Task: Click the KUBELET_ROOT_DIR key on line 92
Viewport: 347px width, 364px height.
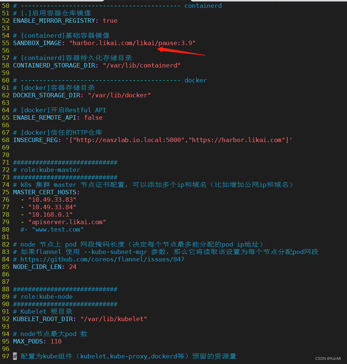Action: click(x=43, y=319)
